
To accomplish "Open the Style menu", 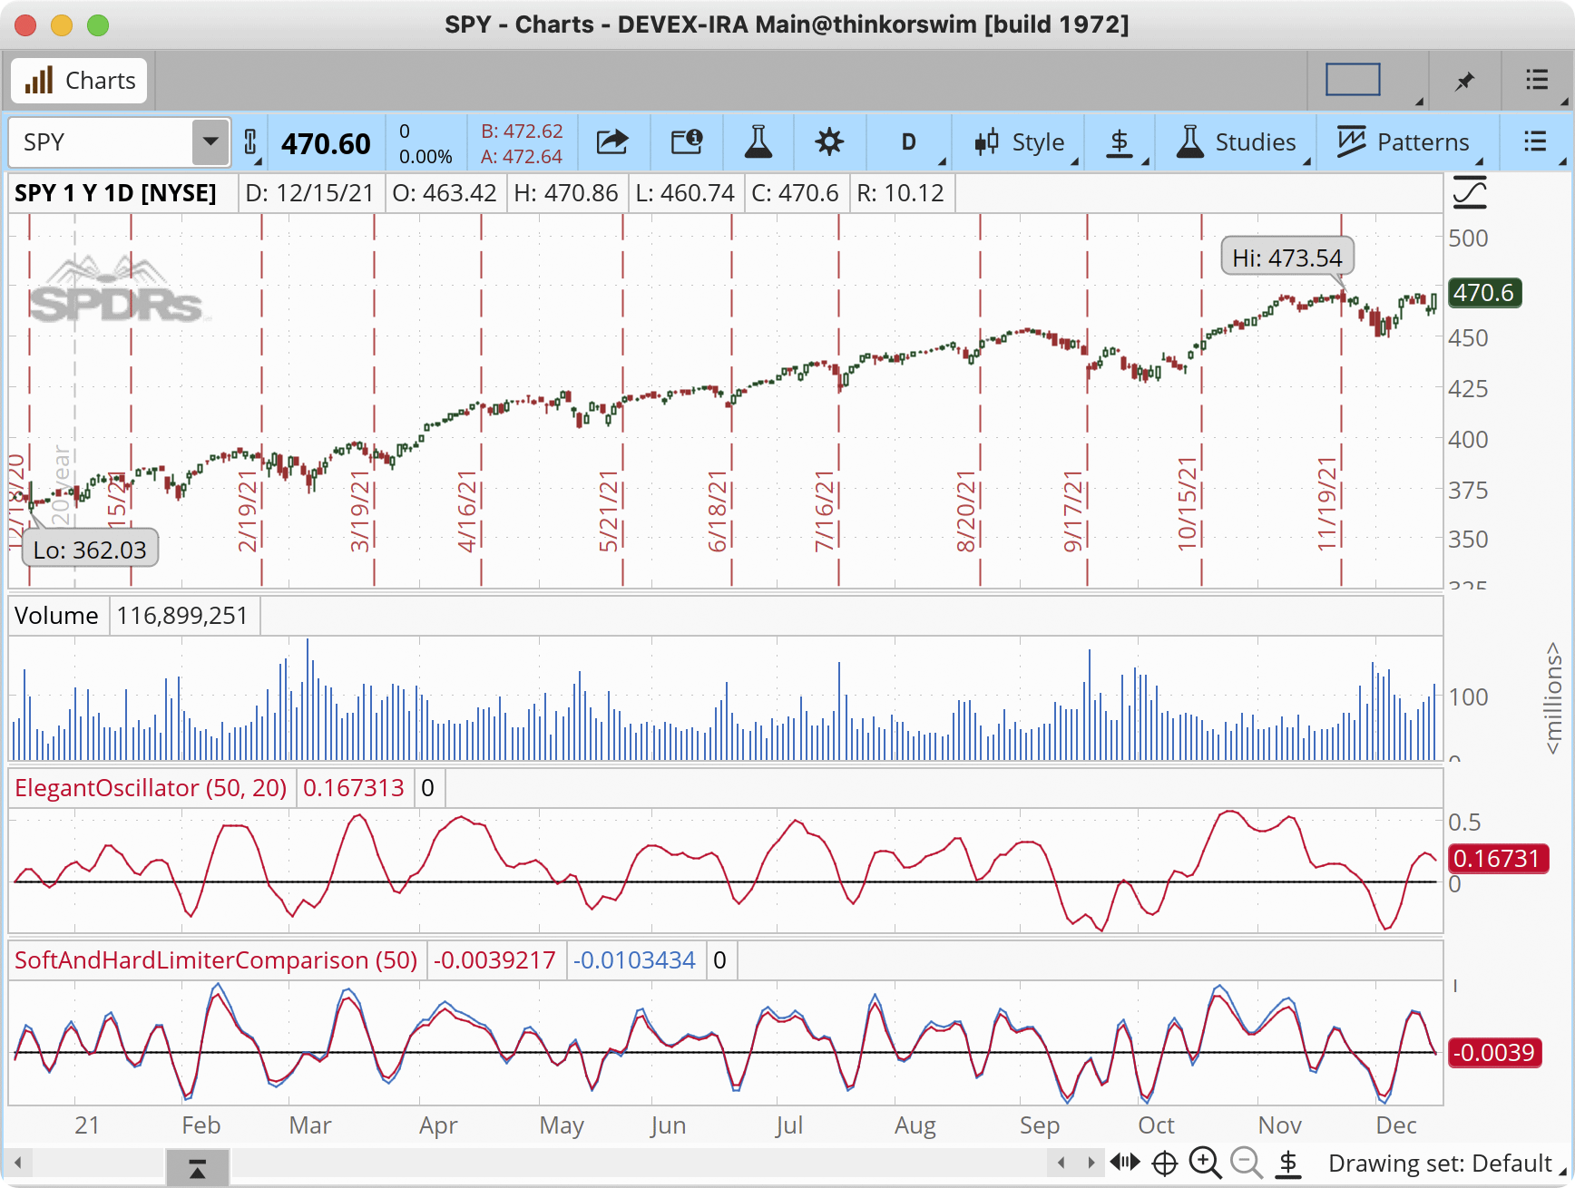I will pyautogui.click(x=1020, y=142).
